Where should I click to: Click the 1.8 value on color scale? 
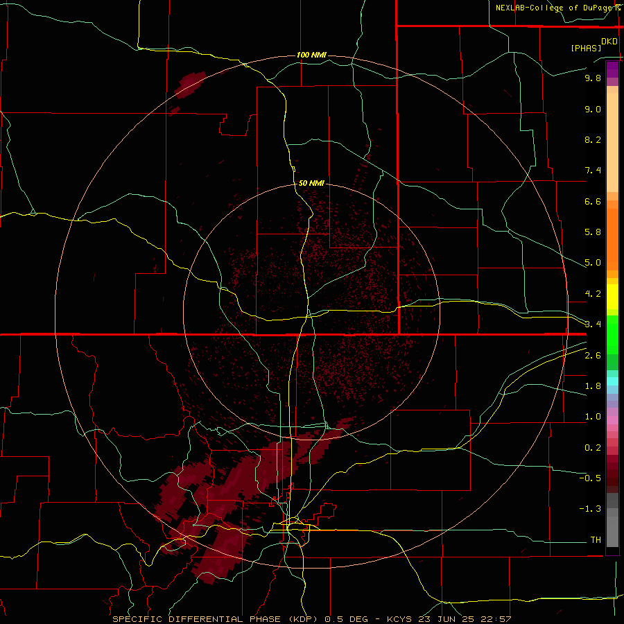pos(593,386)
